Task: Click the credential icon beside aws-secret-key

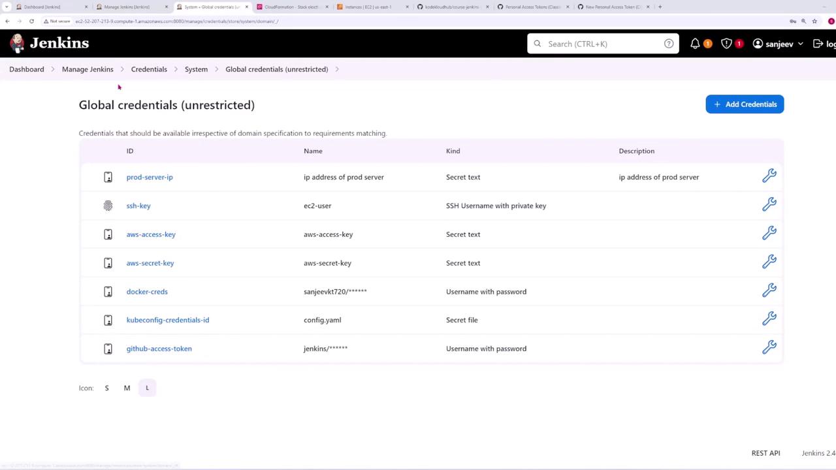Action: [108, 263]
